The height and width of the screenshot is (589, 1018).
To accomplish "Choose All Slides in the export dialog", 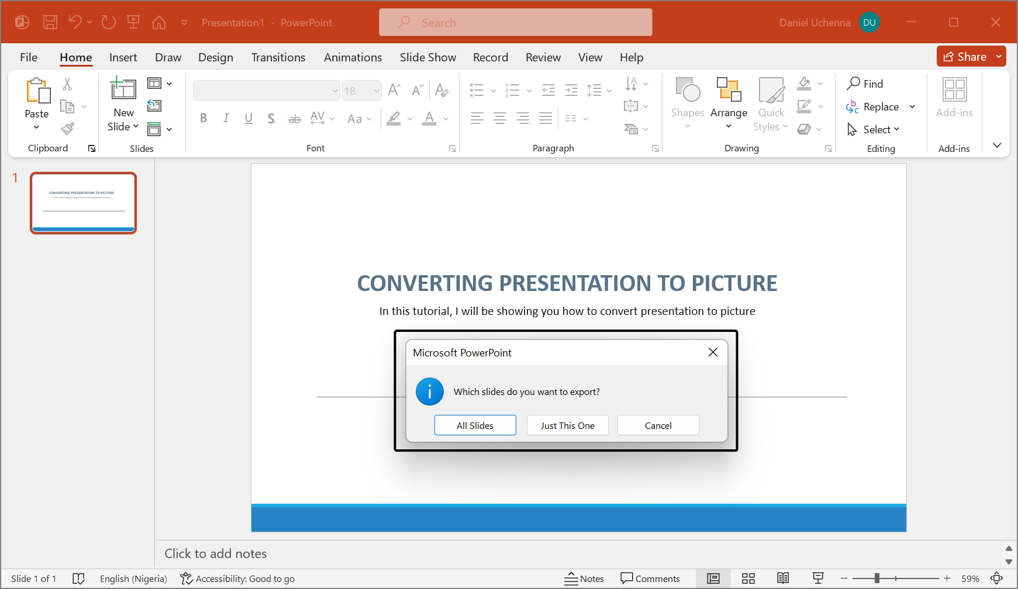I will click(475, 425).
